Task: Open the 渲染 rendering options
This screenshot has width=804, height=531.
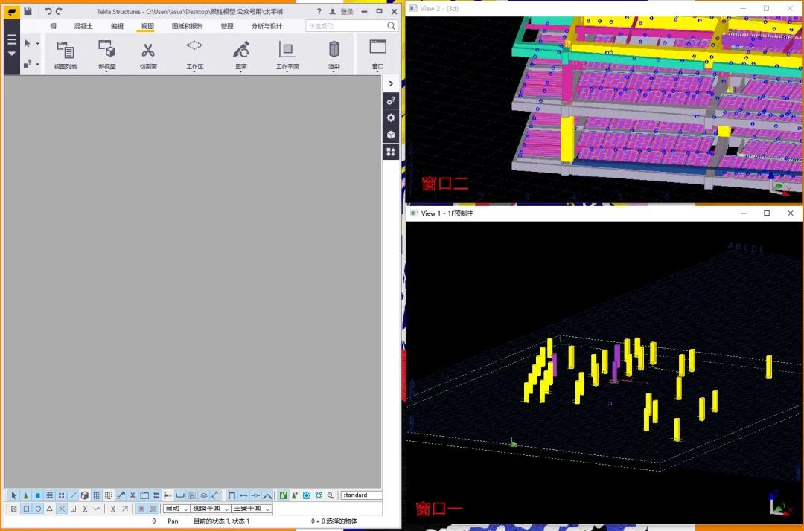Action: [x=334, y=51]
